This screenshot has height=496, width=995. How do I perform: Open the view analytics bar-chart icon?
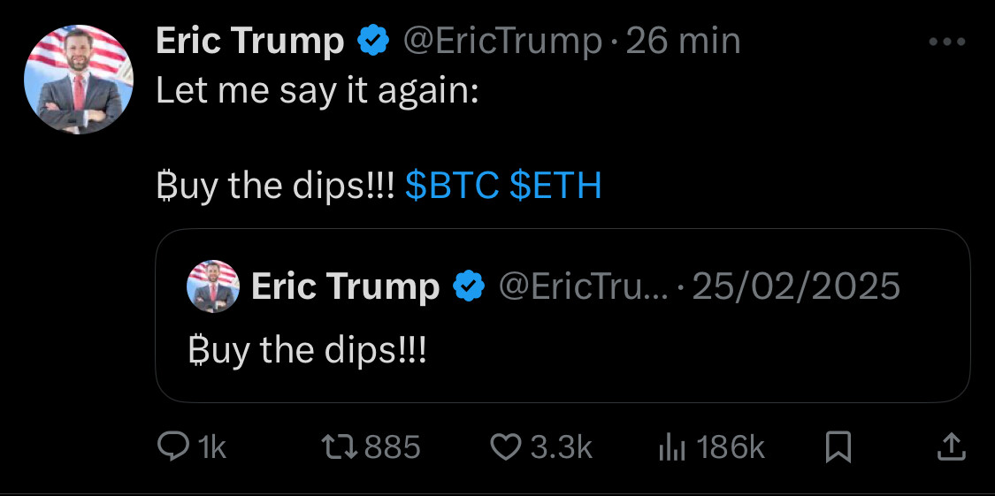click(673, 448)
